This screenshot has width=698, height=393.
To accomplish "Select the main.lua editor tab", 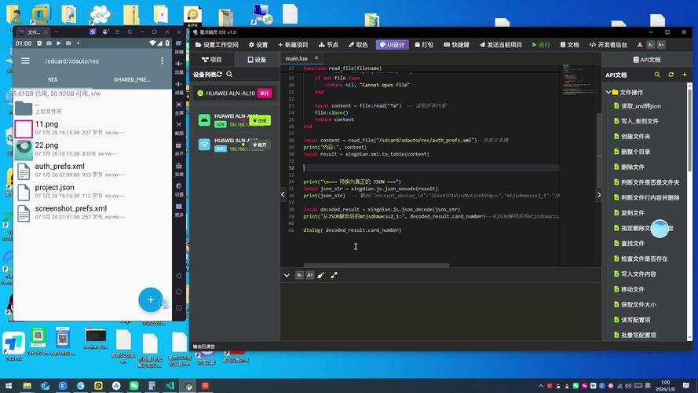I will pyautogui.click(x=297, y=58).
